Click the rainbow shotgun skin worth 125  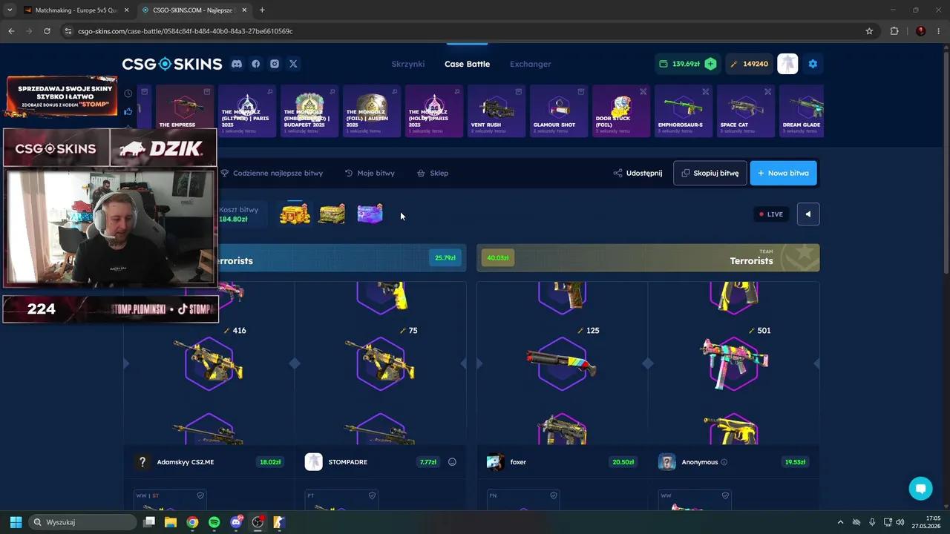(x=562, y=363)
